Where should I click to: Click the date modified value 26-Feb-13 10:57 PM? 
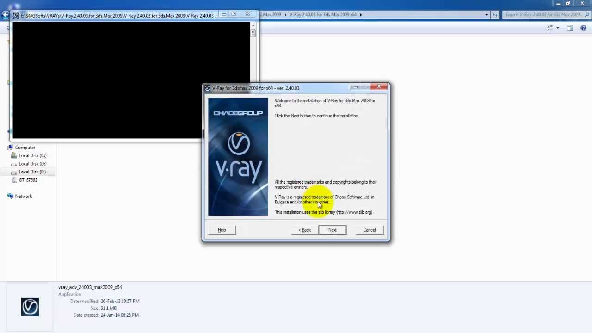120,301
